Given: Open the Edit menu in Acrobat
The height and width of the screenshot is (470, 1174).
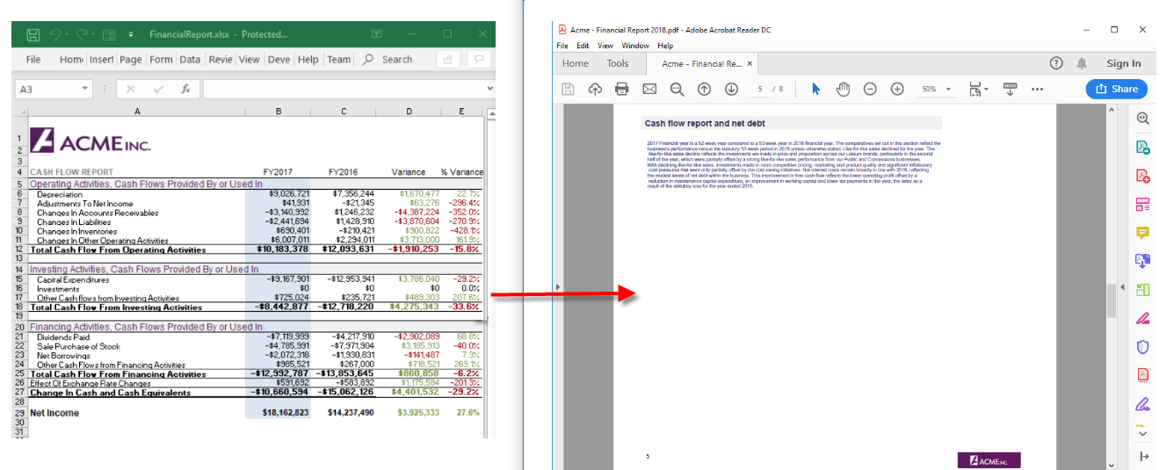Looking at the screenshot, I should (583, 46).
